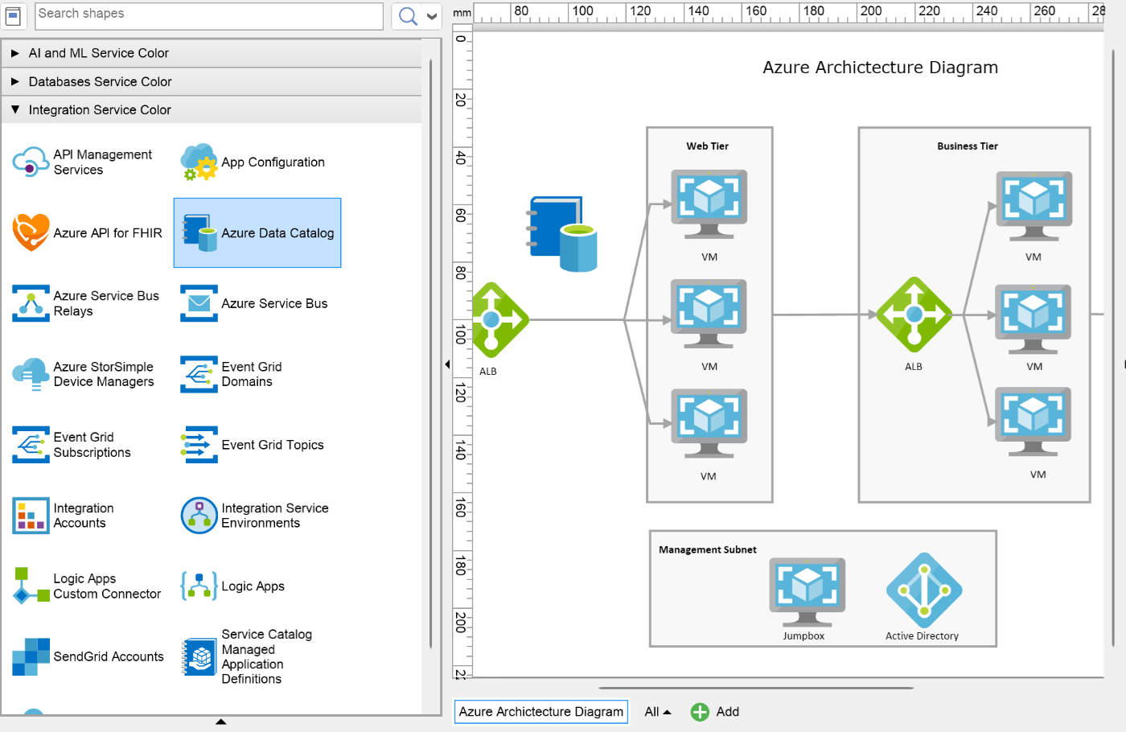Screen dimensions: 1126x732
Task: Select the Jumpbox VM icon
Action: (807, 592)
